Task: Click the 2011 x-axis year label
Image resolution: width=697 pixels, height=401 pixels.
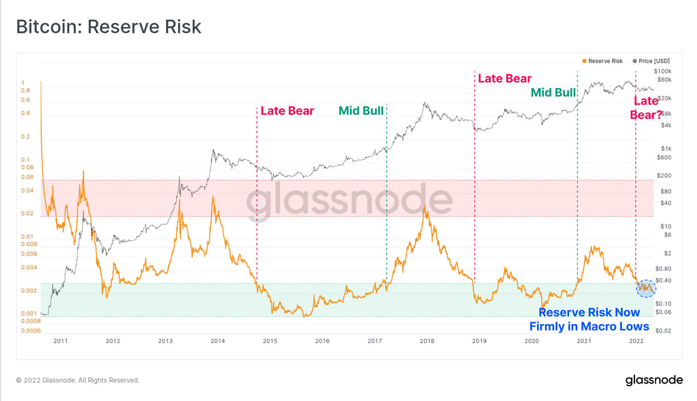Action: pos(61,341)
